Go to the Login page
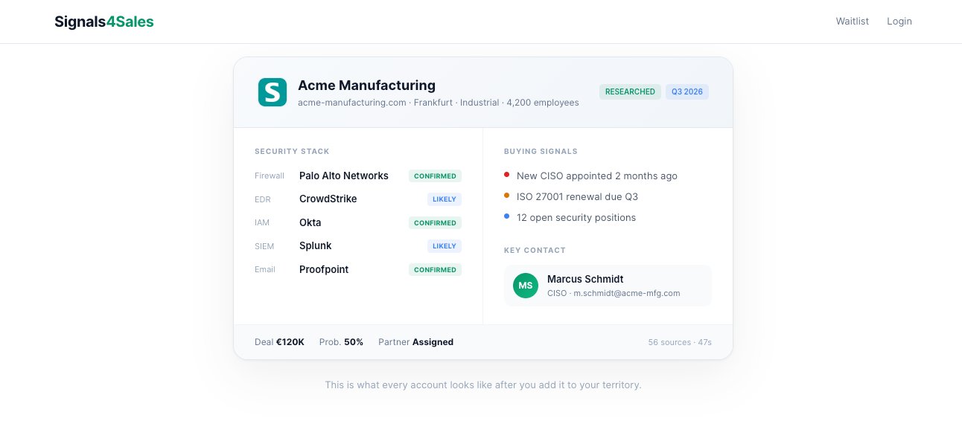This screenshot has height=447, width=962. tap(899, 22)
